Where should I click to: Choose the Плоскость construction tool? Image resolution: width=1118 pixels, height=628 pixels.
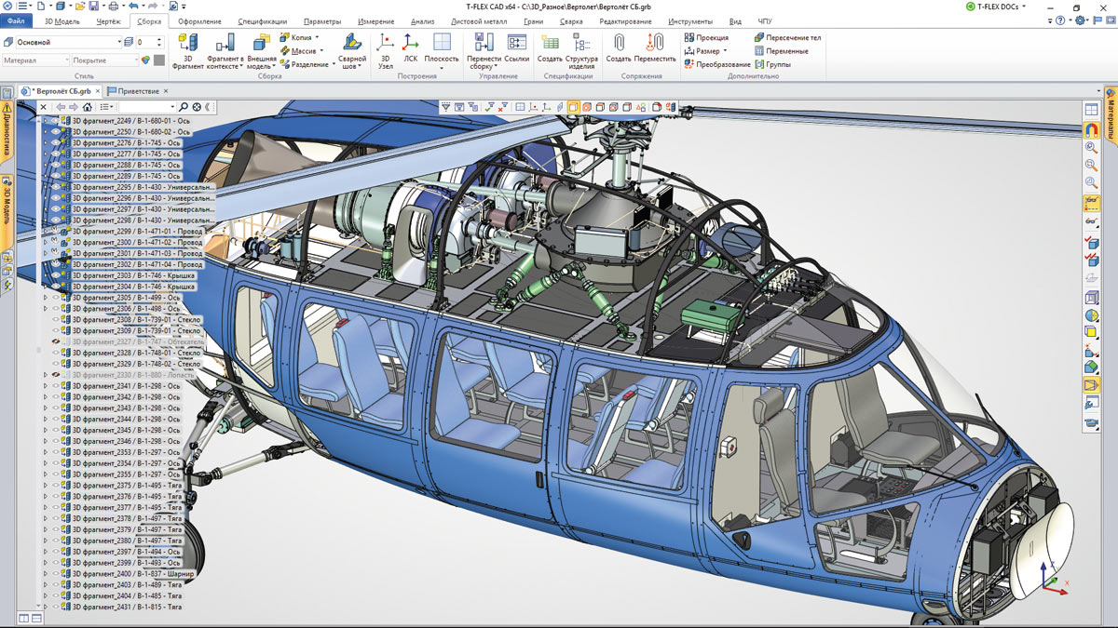(442, 51)
